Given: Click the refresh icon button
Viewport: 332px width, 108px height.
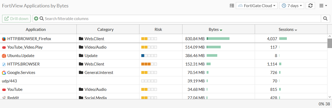Looking at the screenshot, I should tap(310, 6).
